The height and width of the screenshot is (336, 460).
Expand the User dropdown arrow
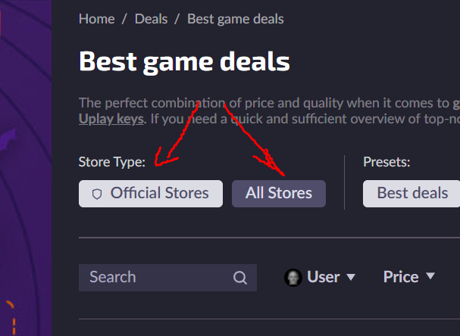[351, 277]
